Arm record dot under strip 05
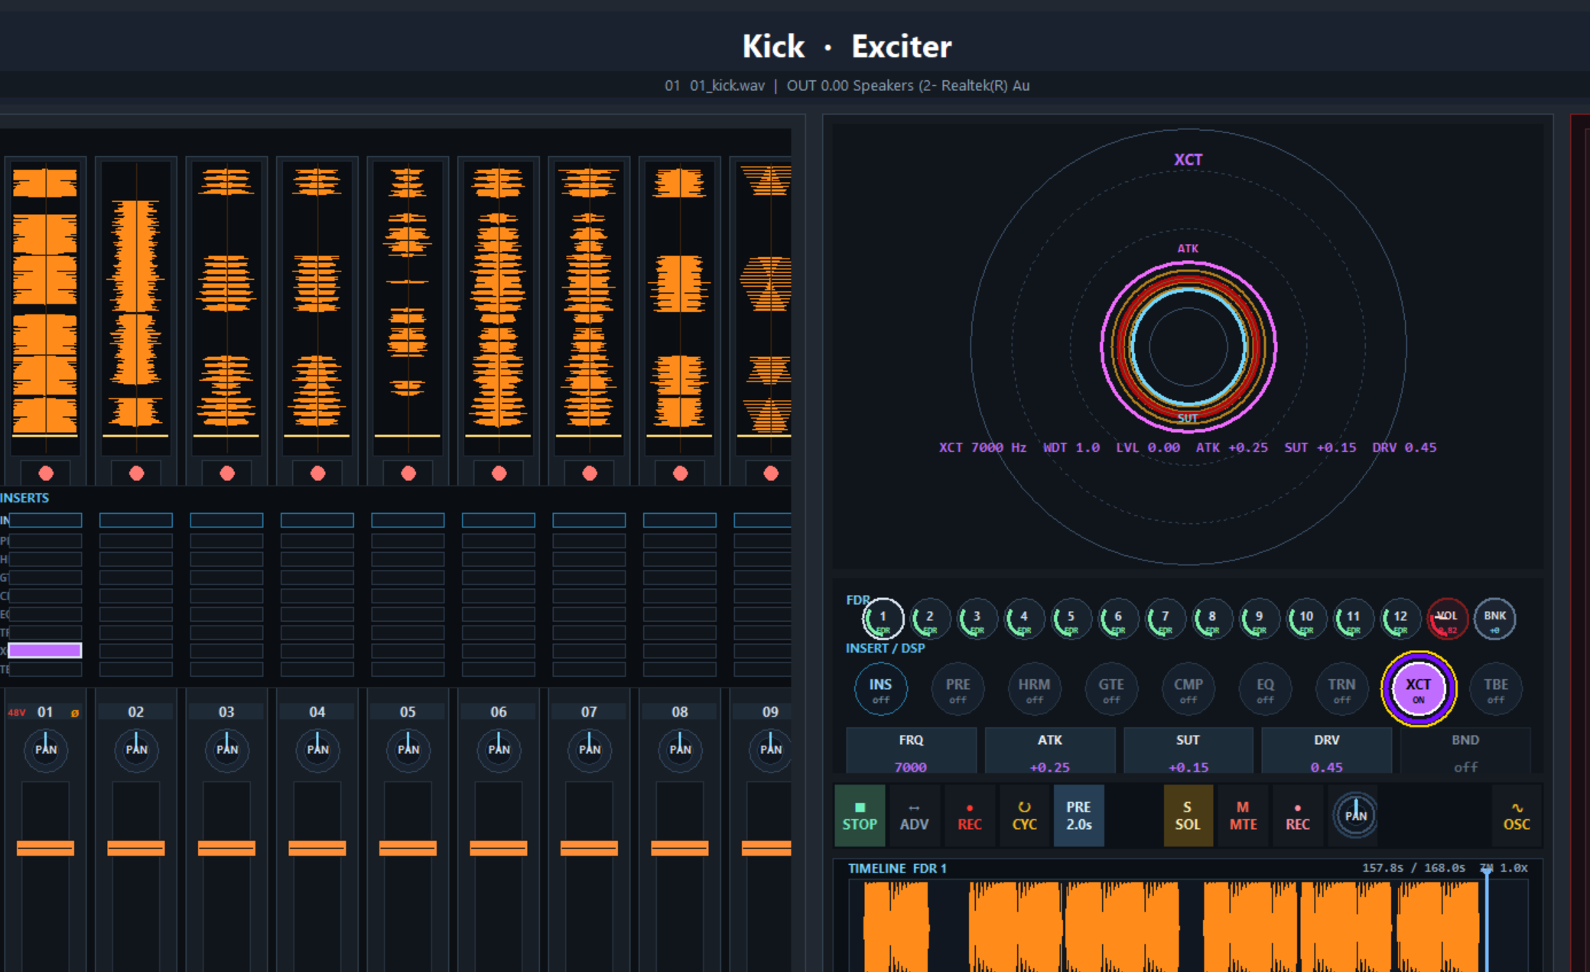 [408, 473]
